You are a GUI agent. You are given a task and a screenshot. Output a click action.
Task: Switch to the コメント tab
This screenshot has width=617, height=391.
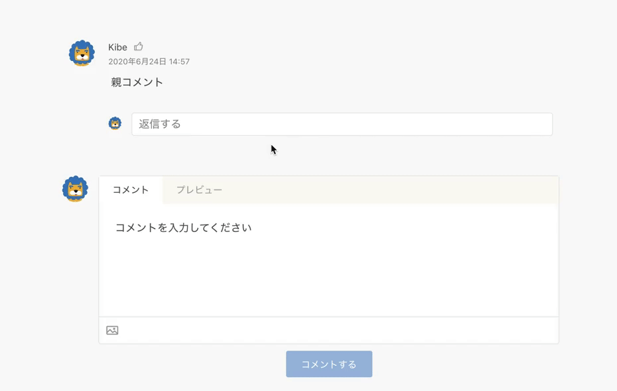(131, 190)
